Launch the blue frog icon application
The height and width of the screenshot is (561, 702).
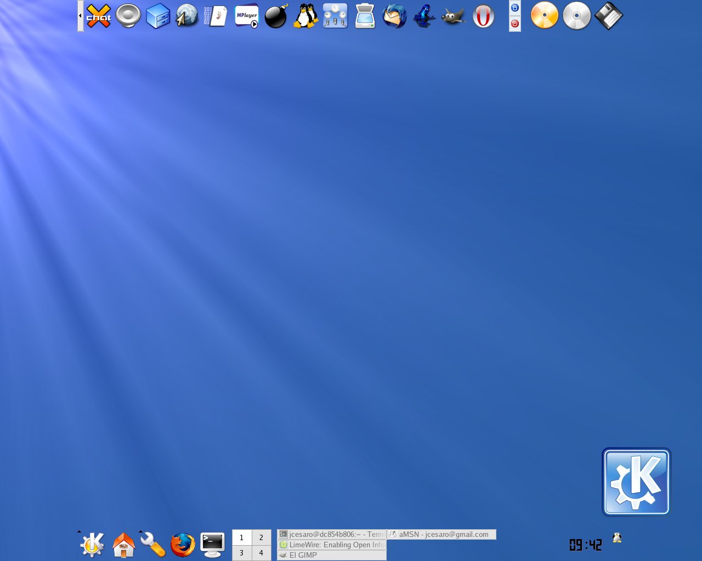(x=424, y=16)
